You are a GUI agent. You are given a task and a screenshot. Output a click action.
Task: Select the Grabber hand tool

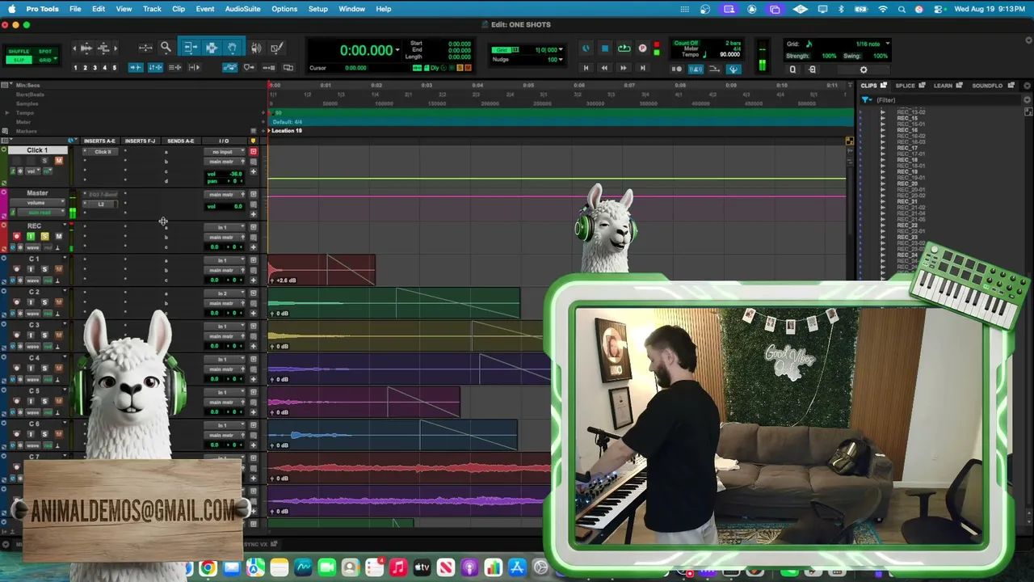click(232, 48)
